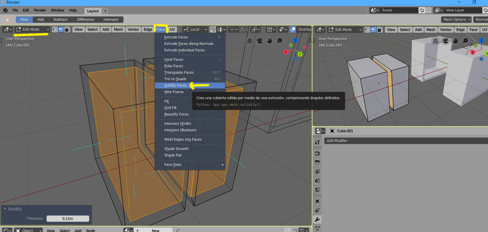488x232 pixels.
Task: Toggle orthographic grid view in left viewport
Action: (x=250, y=41)
